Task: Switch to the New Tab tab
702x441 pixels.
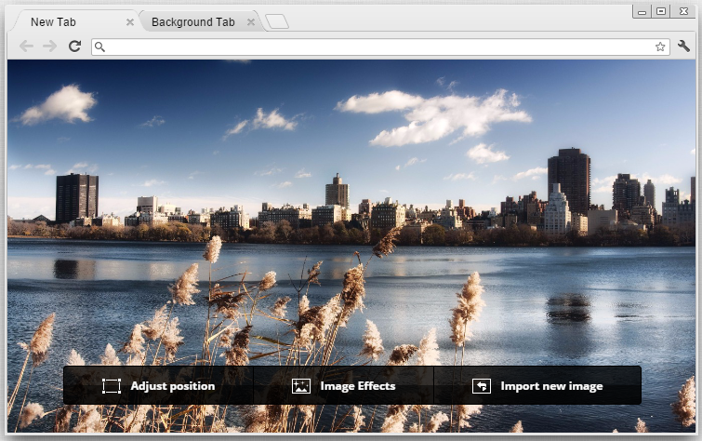Action: (74, 21)
